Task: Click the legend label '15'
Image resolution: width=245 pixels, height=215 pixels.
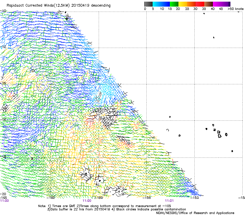Action: point(170,9)
